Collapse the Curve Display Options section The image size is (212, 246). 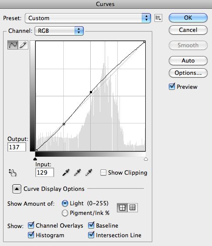[17, 189]
